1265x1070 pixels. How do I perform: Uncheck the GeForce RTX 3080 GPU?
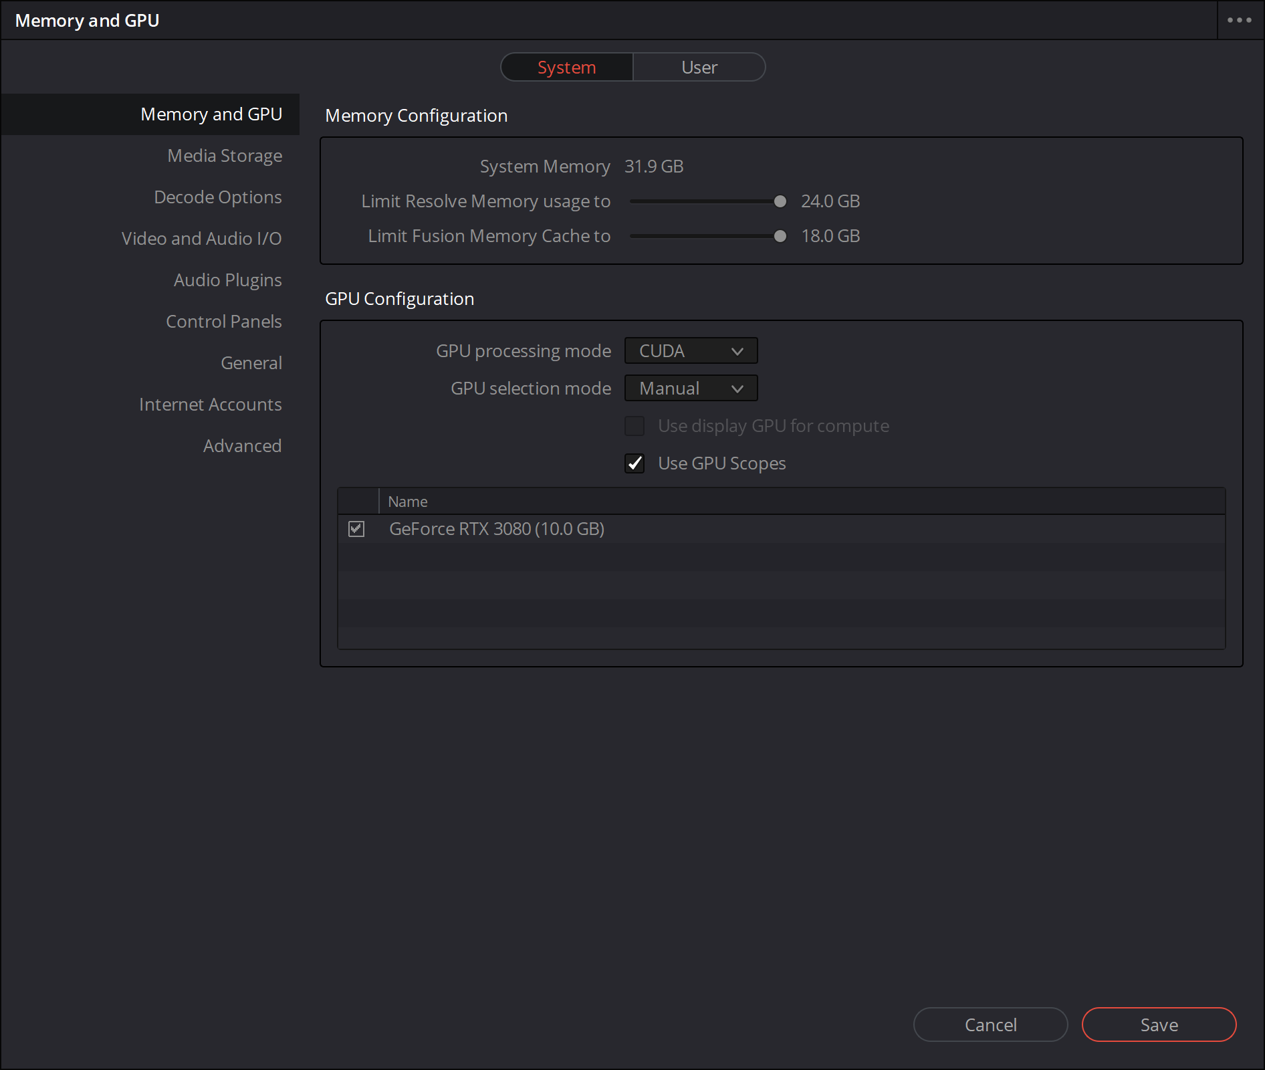pos(356,529)
